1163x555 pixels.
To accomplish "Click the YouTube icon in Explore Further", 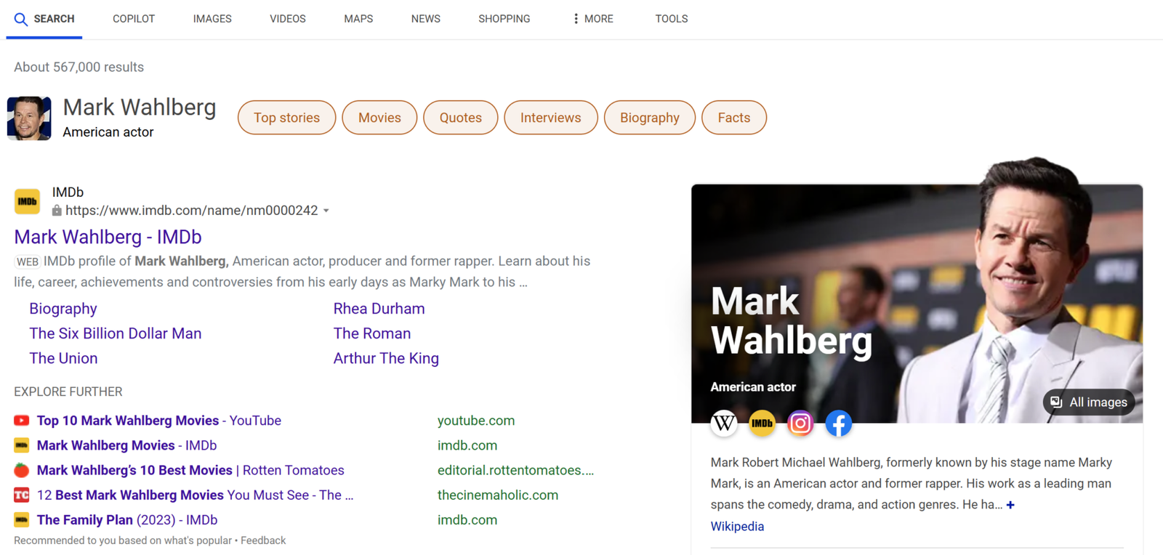I will click(x=22, y=421).
